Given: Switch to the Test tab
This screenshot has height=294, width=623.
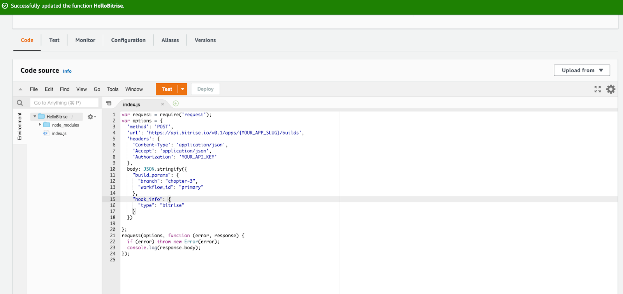Looking at the screenshot, I should click(x=54, y=40).
